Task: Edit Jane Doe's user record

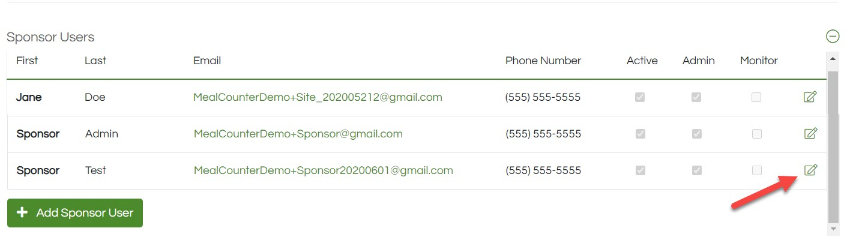Action: pyautogui.click(x=810, y=97)
